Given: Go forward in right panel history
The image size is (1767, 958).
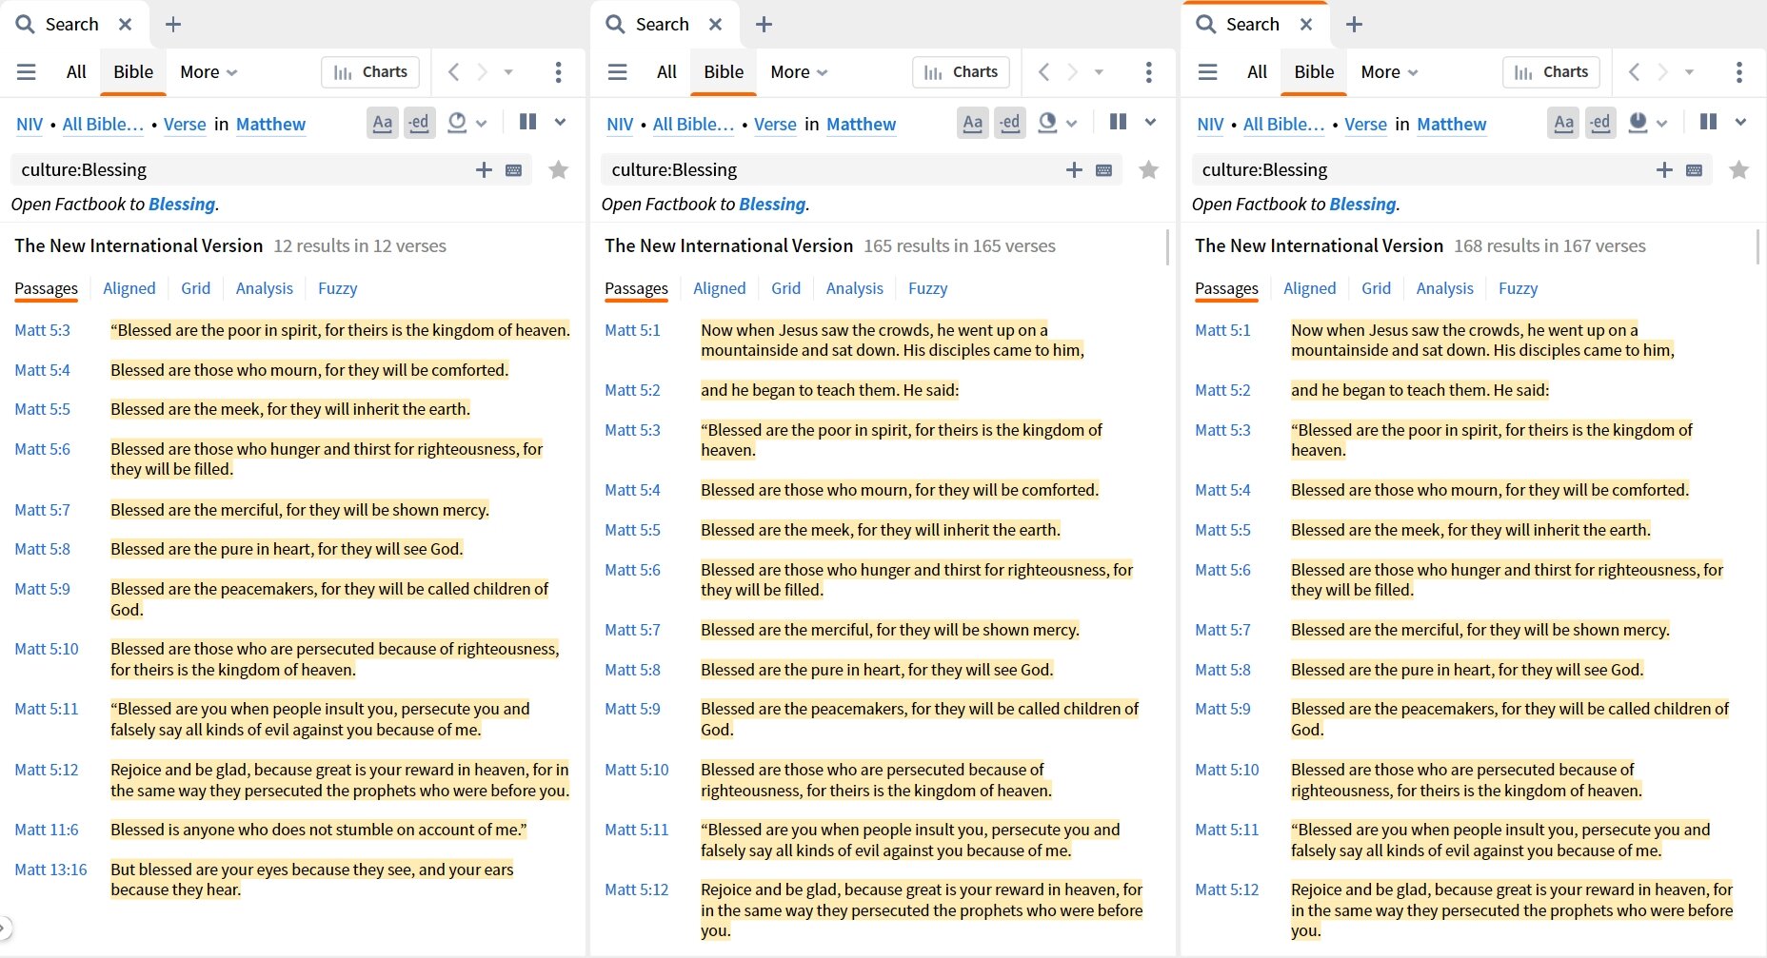Looking at the screenshot, I should [1662, 72].
